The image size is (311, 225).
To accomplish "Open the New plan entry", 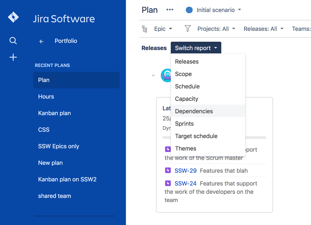I will [x=76, y=163].
